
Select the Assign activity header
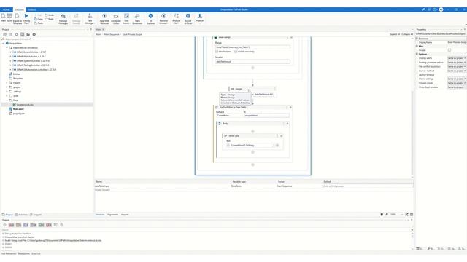tap(252, 89)
